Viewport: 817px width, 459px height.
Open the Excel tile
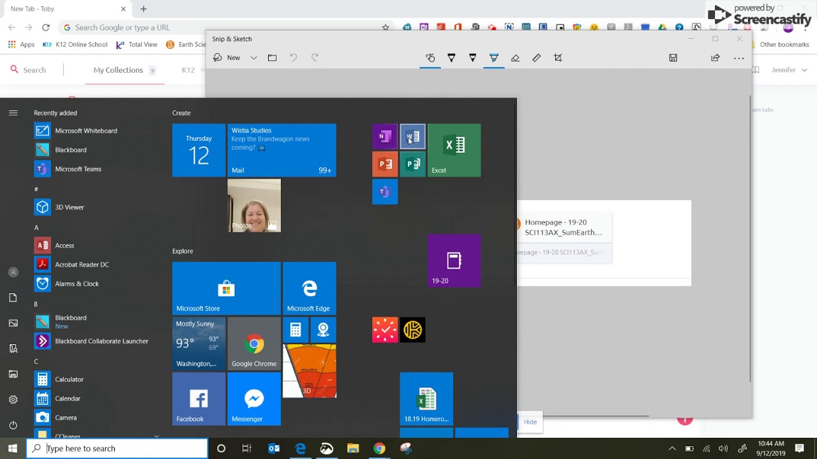click(454, 150)
